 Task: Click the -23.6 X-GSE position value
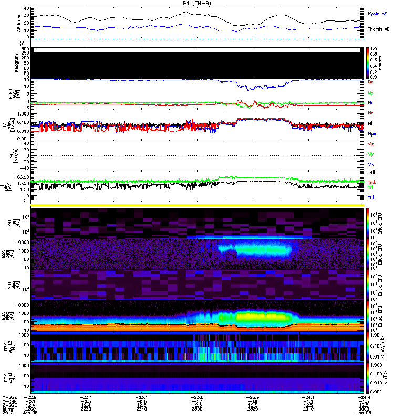point(198,397)
